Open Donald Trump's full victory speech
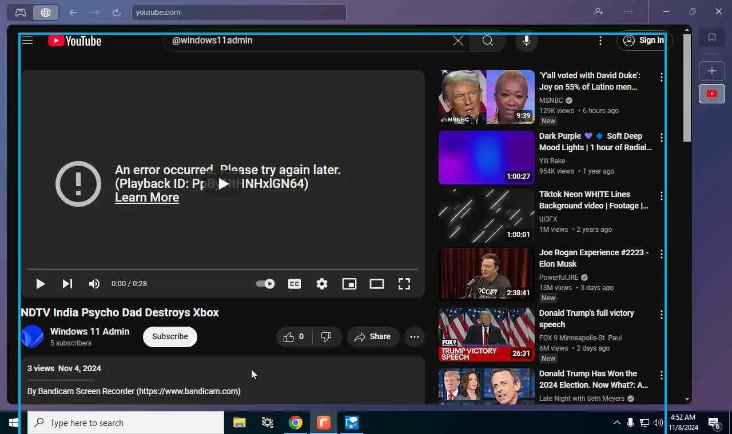Image resolution: width=732 pixels, height=434 pixels. 587,319
